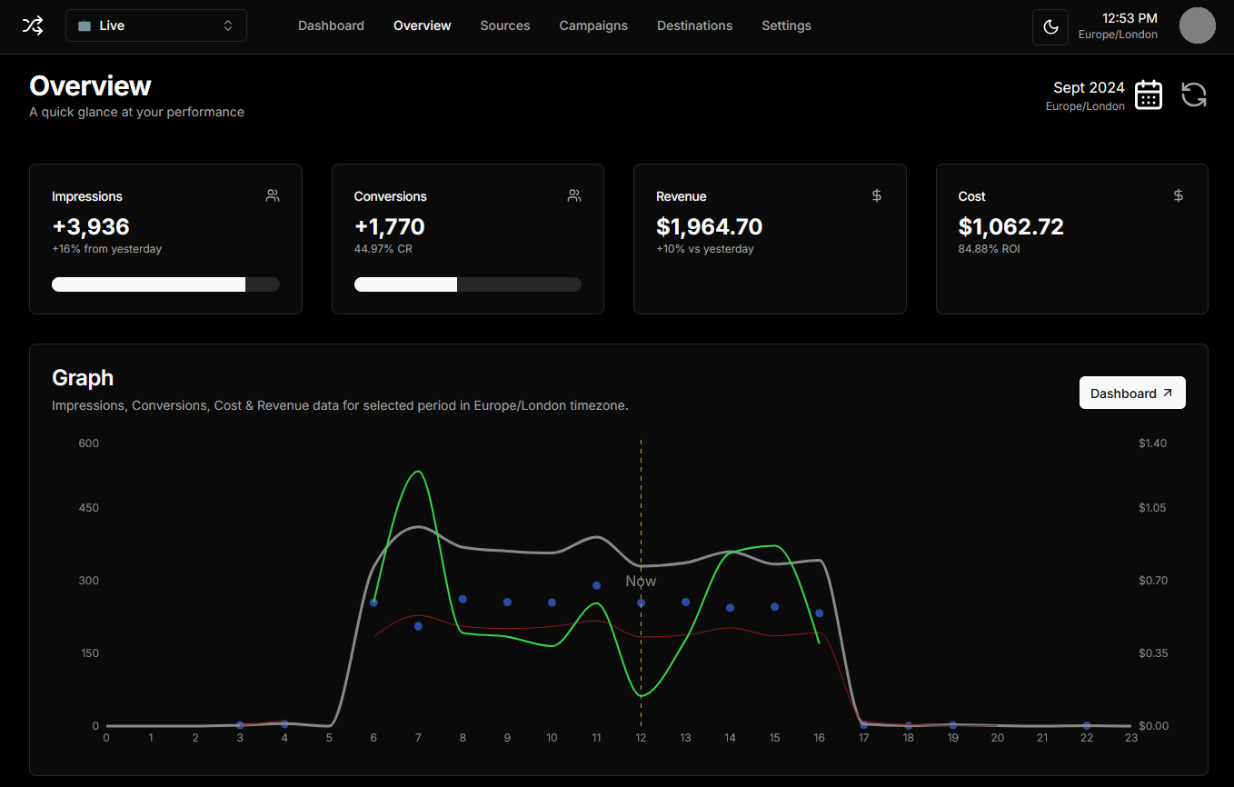Open the Destinations tab
Screen dimensions: 1234x787
click(x=694, y=25)
